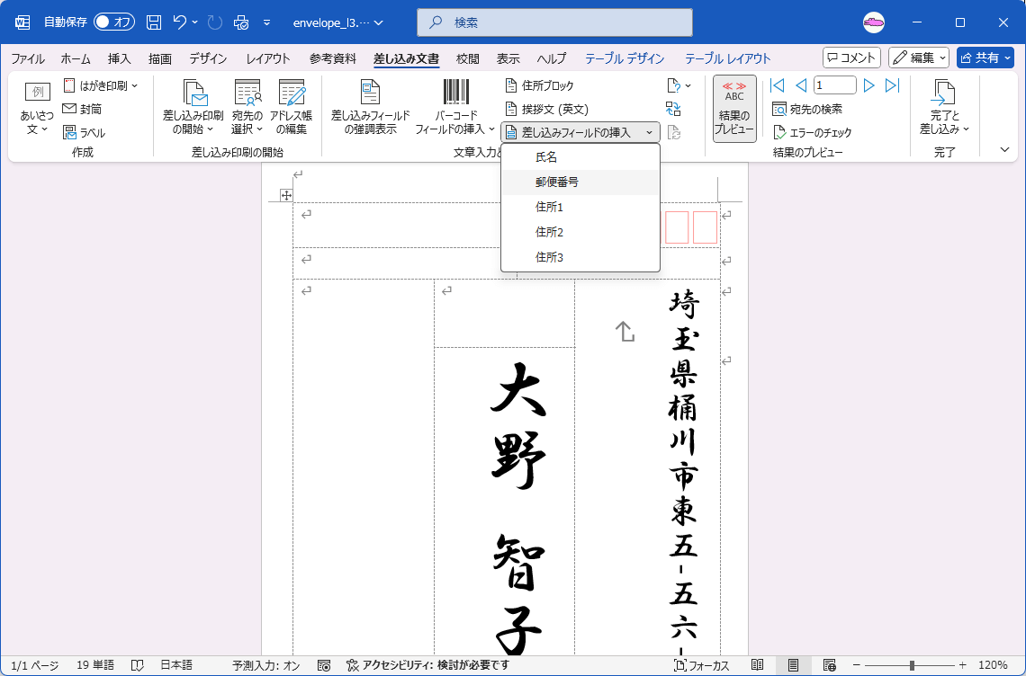Screen dimensions: 1026x676
Task: Toggle 結果のプレビュー preview results
Action: pyautogui.click(x=734, y=109)
